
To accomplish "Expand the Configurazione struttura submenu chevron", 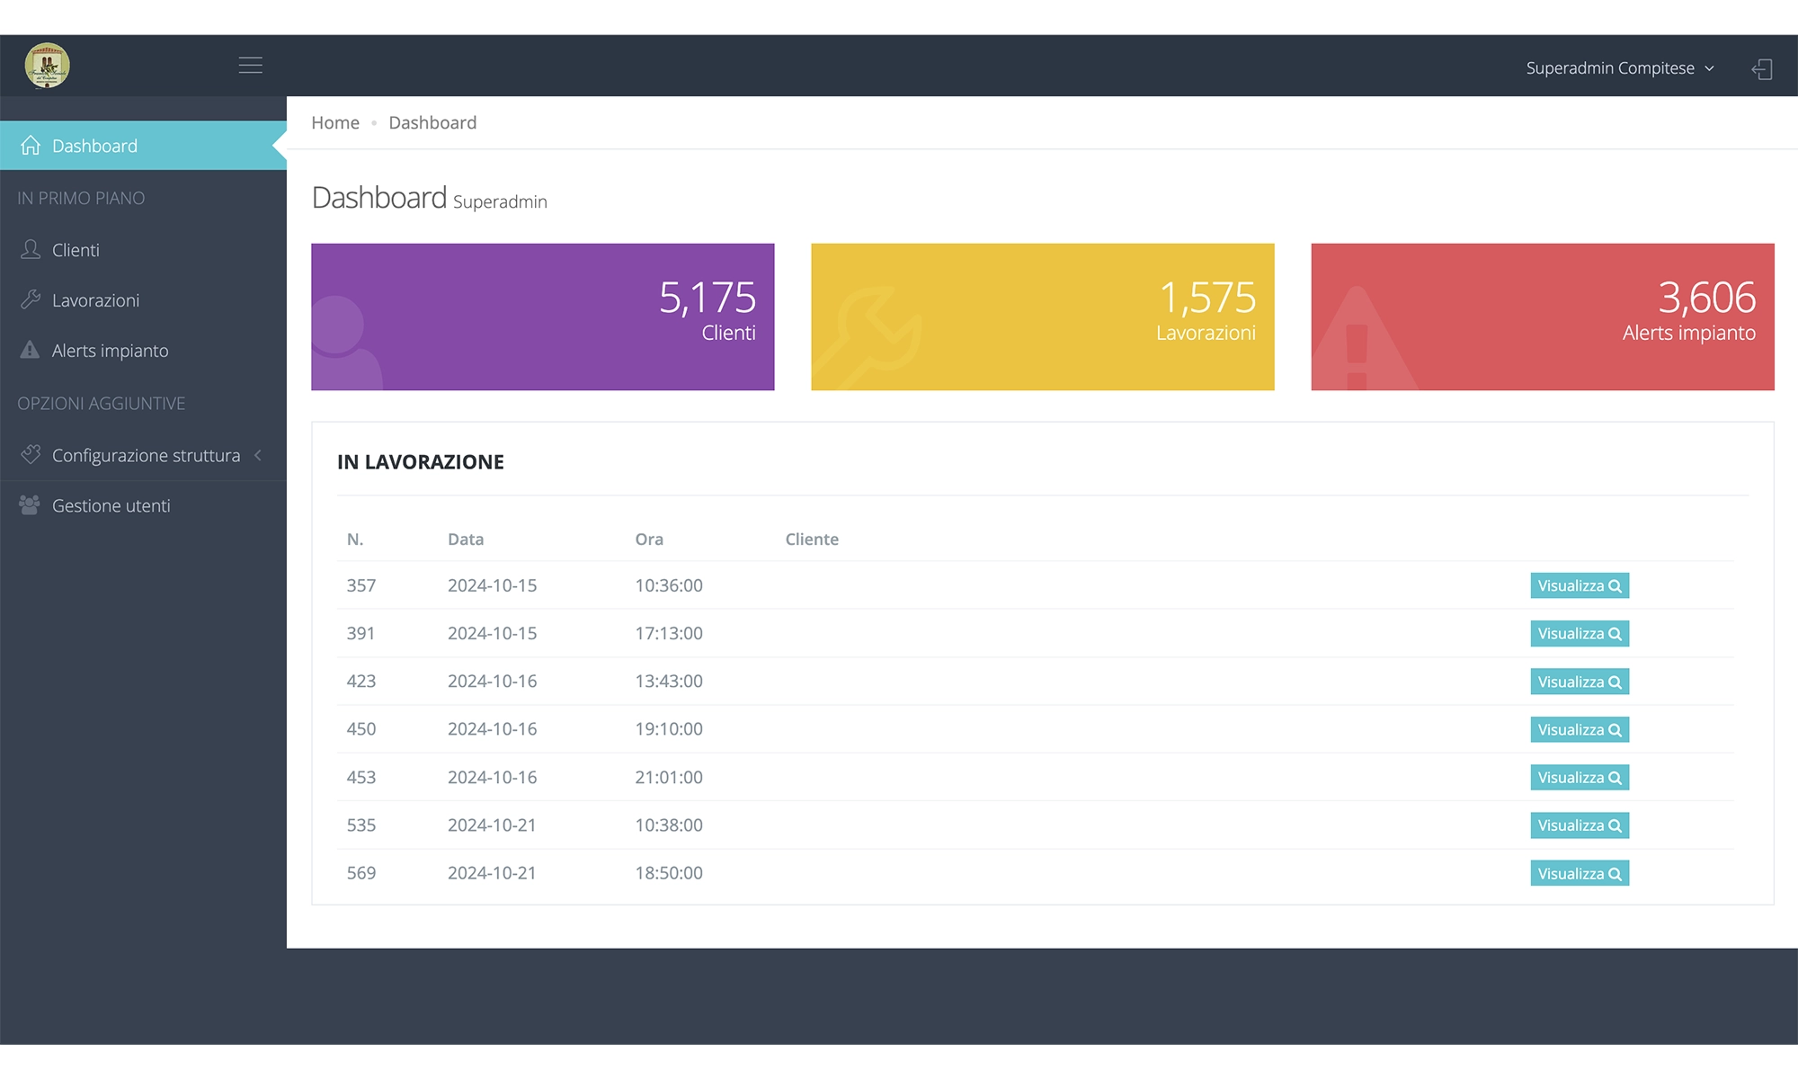I will point(258,455).
